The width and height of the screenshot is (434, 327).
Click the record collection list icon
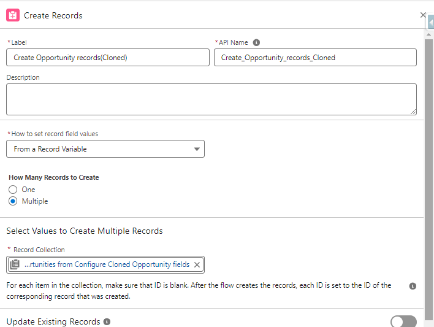15,264
